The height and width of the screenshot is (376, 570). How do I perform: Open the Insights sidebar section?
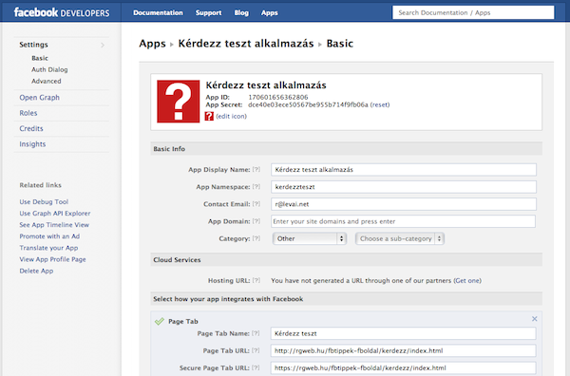tap(32, 144)
